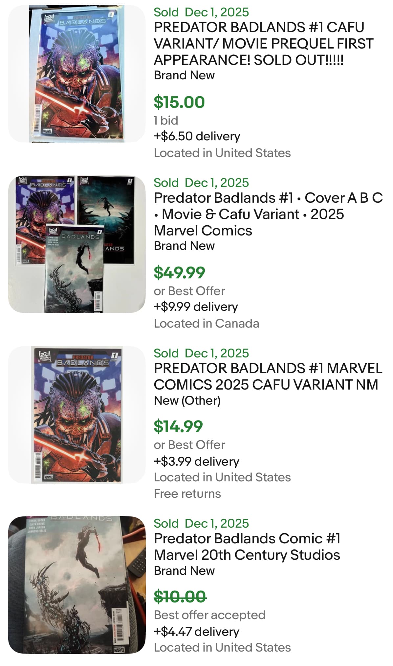Click the 'Best offer accepted' text
The width and height of the screenshot is (393, 666).
(209, 615)
